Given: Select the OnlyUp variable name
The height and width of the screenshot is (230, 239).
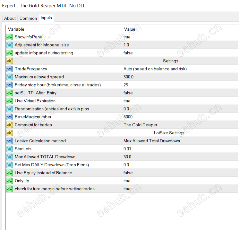Looking at the screenshot, I should click(x=22, y=181).
